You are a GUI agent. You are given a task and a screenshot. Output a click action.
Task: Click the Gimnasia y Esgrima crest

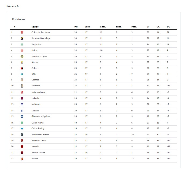(22, 116)
